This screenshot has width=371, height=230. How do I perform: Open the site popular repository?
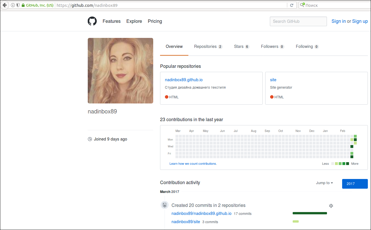(273, 80)
